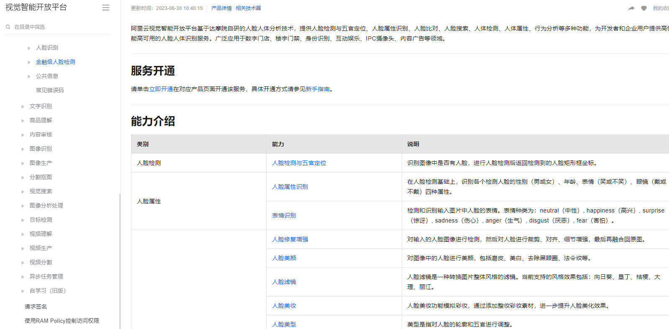Select 视频分割 in the sidebar
The image size is (669, 329).
[x=41, y=262]
